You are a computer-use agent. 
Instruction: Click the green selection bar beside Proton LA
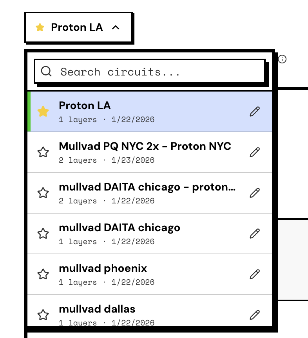(x=29, y=111)
